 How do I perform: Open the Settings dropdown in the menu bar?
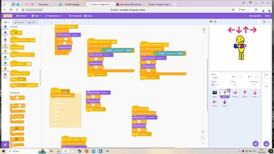[x=22, y=16]
